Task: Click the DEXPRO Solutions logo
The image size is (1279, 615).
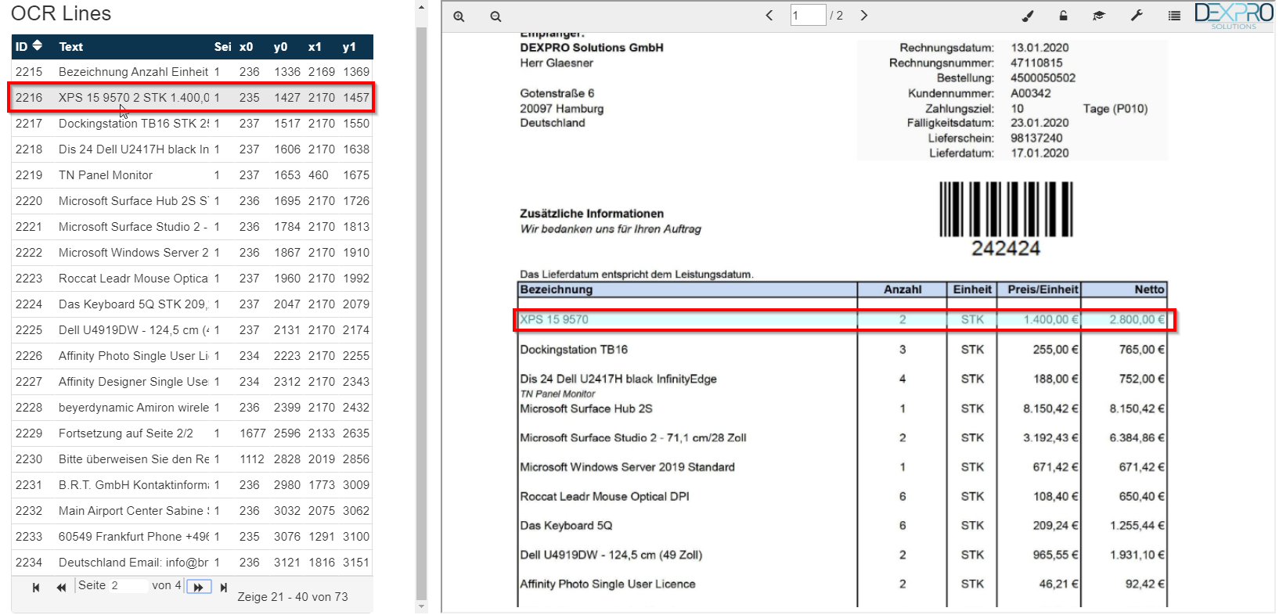Action: pos(1234,16)
